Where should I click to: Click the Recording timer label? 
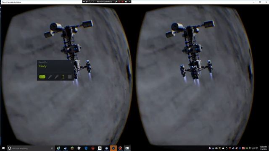[x=104, y=2]
